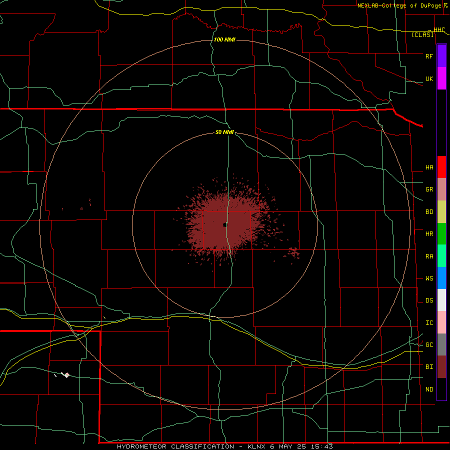The image size is (450, 450).
Task: Click the KLNX radar site identifier
Action: tap(256, 446)
